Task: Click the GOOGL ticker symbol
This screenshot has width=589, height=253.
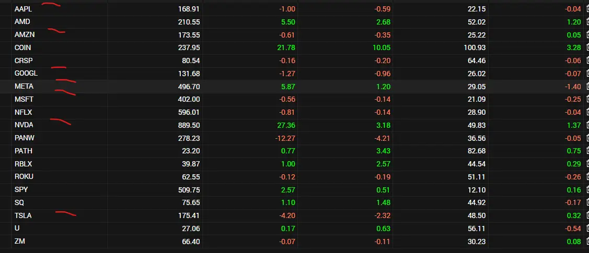Action: (26, 74)
